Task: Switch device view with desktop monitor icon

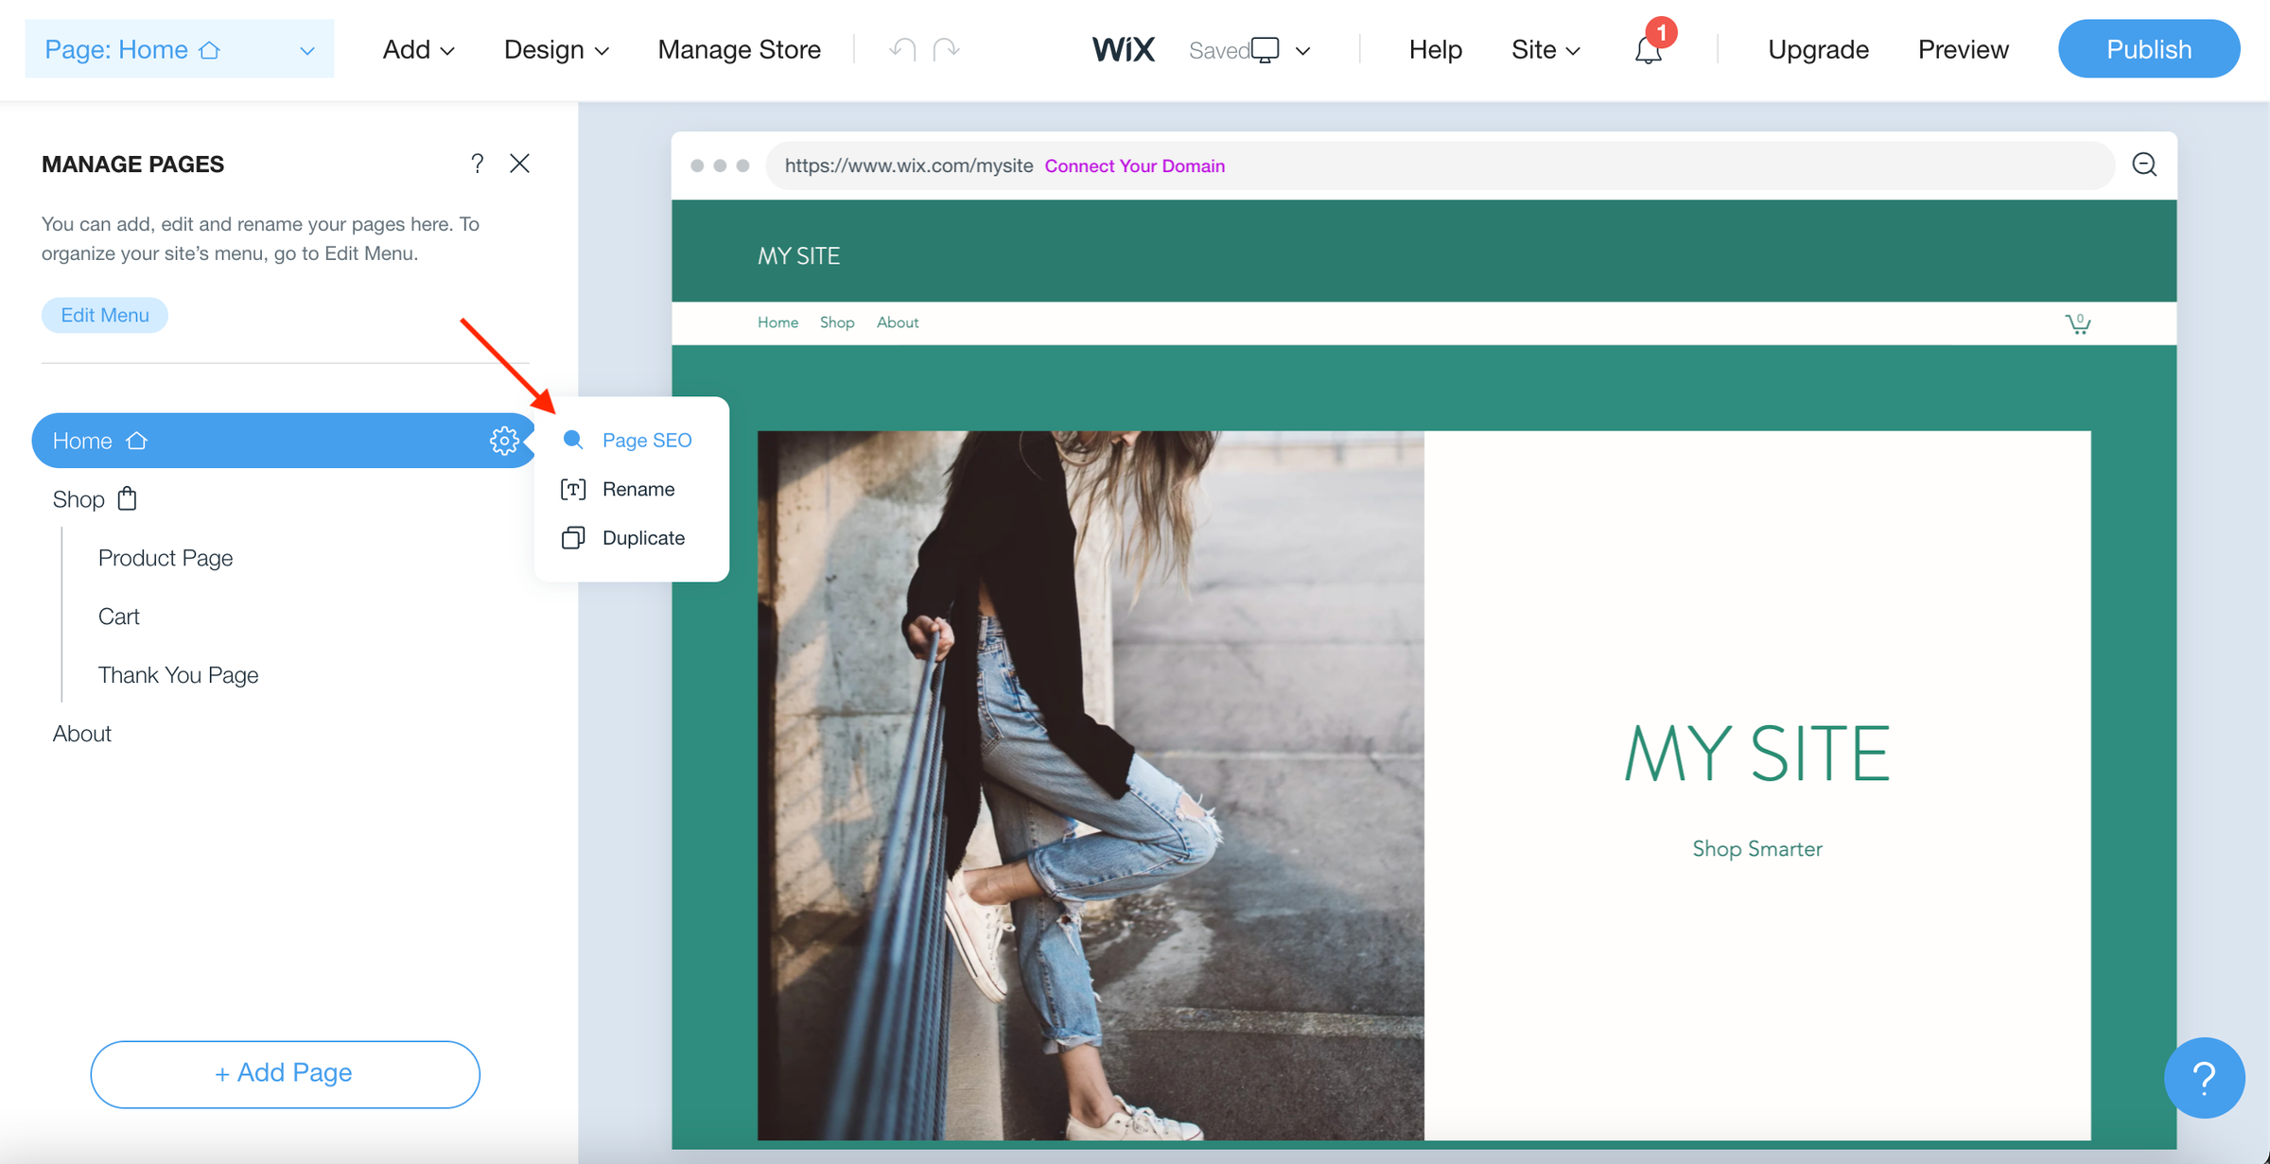Action: (x=1266, y=49)
